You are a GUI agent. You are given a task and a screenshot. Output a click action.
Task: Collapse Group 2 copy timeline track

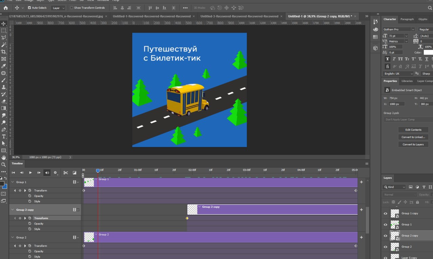click(13, 210)
